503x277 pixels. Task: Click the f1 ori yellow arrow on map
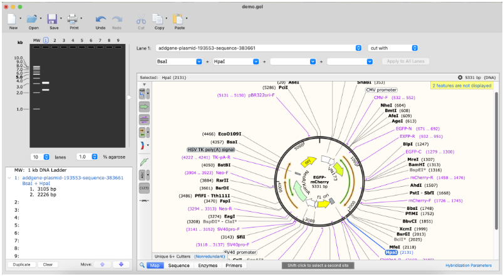pos(324,204)
